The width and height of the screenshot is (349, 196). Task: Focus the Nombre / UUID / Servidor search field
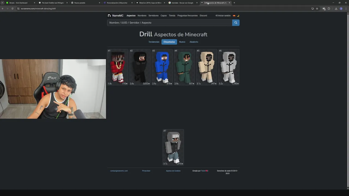pyautogui.click(x=170, y=23)
